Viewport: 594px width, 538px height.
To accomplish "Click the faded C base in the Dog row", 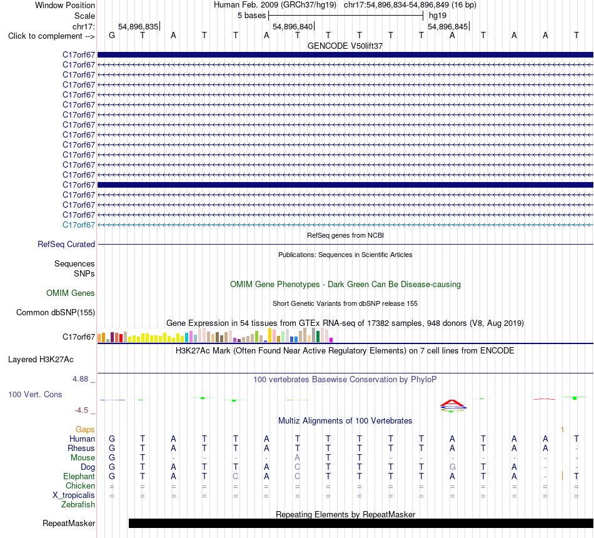I will (x=298, y=467).
